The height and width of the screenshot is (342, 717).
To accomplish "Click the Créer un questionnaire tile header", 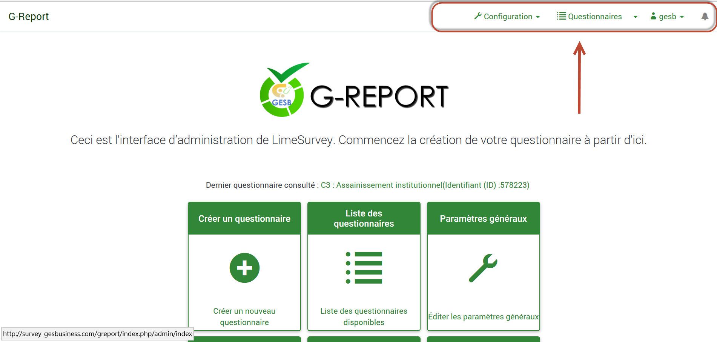I will point(244,218).
